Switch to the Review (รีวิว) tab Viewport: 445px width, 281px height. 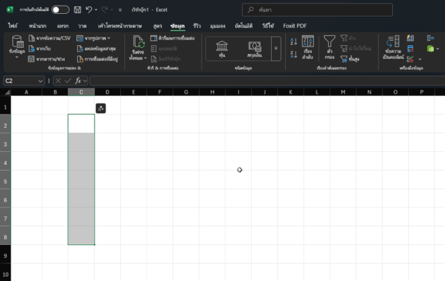click(197, 26)
